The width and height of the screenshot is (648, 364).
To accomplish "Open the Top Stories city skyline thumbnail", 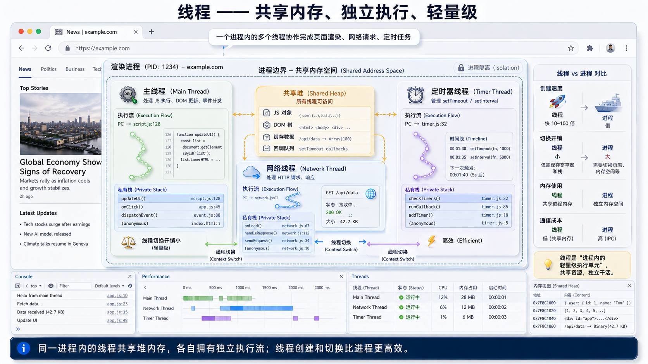I will click(60, 124).
